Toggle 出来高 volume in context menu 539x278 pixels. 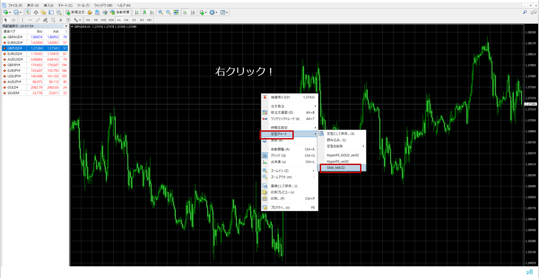pos(278,162)
